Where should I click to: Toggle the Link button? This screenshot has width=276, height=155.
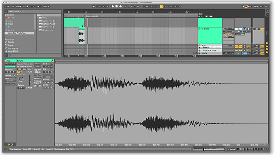click(x=7, y=6)
